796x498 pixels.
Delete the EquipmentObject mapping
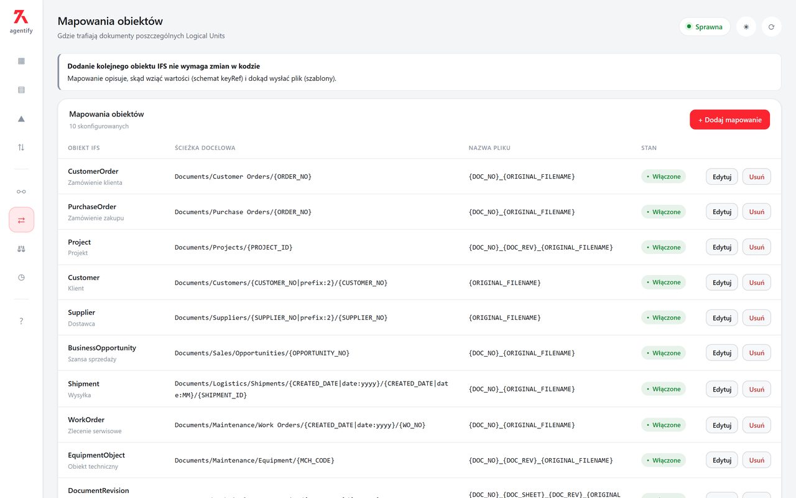point(756,460)
